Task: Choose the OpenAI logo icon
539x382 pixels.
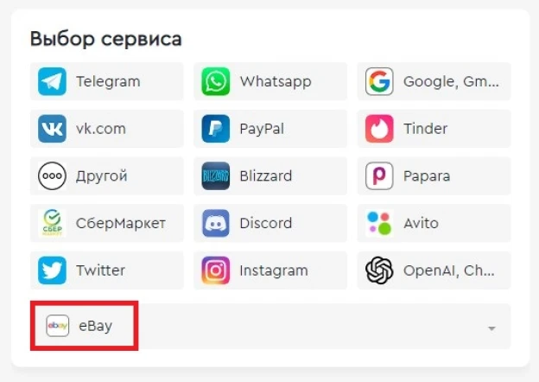Action: pyautogui.click(x=379, y=271)
